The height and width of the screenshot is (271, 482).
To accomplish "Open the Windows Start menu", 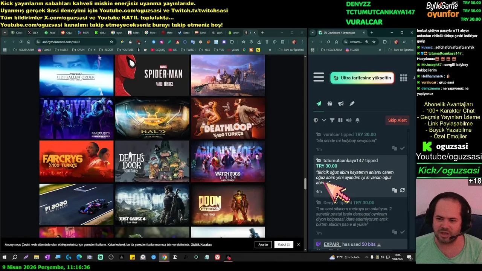I will click(x=5, y=257).
